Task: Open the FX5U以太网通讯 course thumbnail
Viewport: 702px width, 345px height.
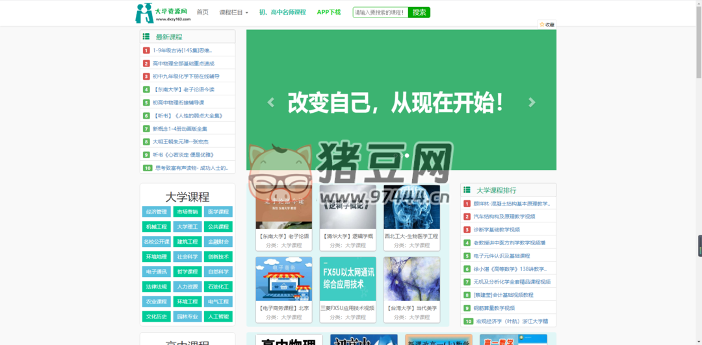Action: click(348, 279)
